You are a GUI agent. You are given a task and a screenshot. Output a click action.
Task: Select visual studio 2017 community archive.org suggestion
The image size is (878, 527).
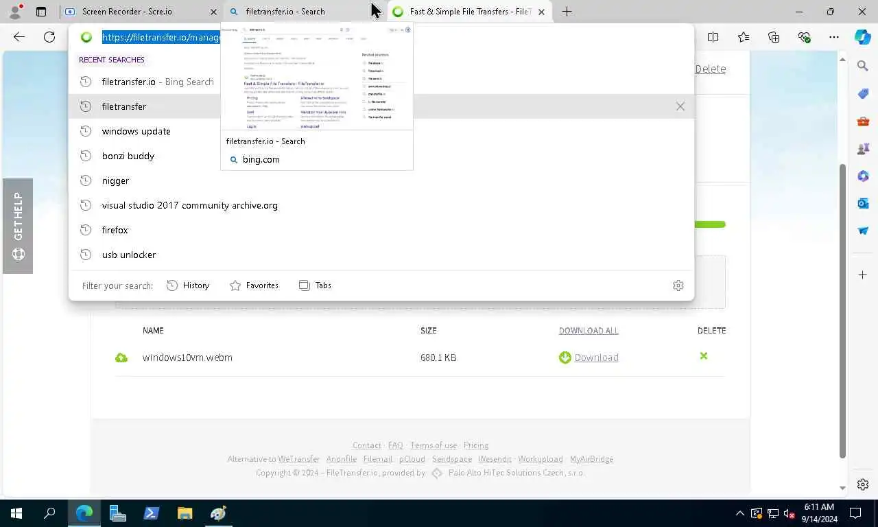(381, 205)
